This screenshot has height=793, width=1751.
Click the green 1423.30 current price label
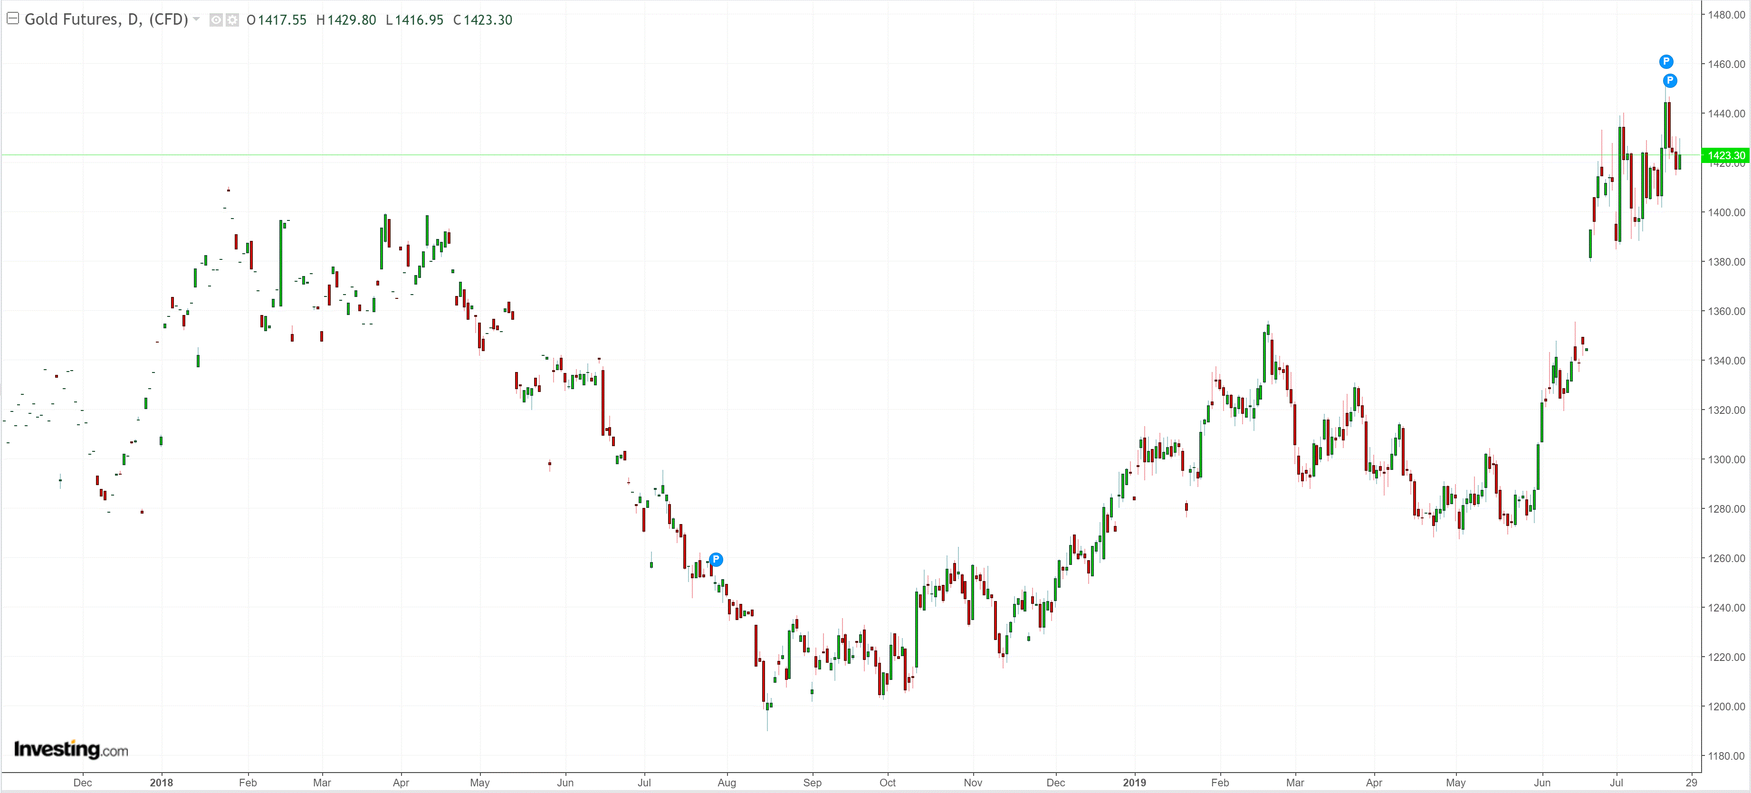tap(1725, 156)
